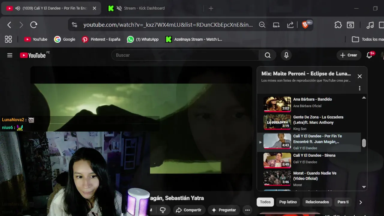Select Cali Y El Dandee - Por Fin Te Encontré
Viewport: 384px width, 216px height.
[x=309, y=142]
